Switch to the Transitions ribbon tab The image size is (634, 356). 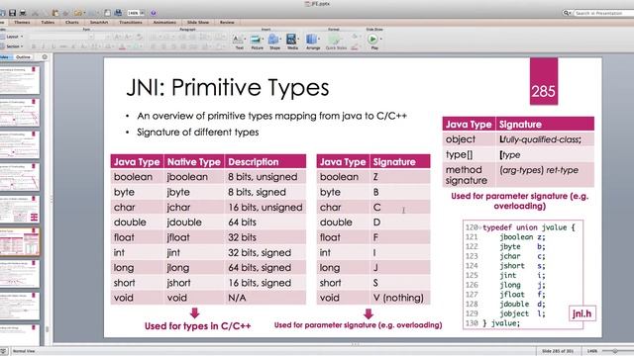pos(131,22)
